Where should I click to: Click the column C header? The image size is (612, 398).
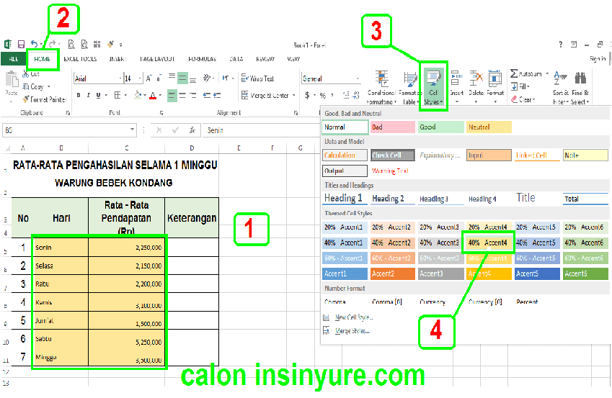click(x=126, y=148)
